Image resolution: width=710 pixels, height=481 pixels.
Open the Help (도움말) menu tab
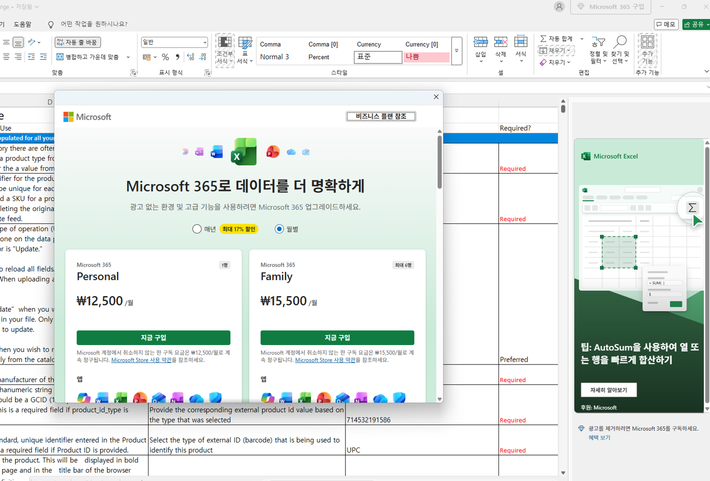pos(22,24)
